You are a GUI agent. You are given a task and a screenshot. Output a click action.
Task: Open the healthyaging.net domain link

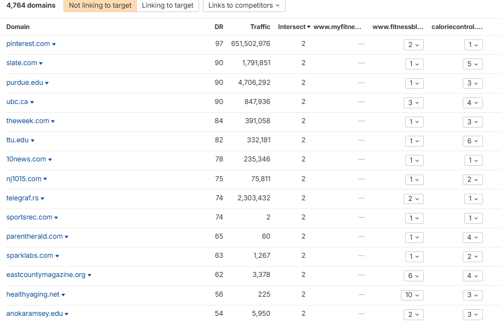(33, 294)
